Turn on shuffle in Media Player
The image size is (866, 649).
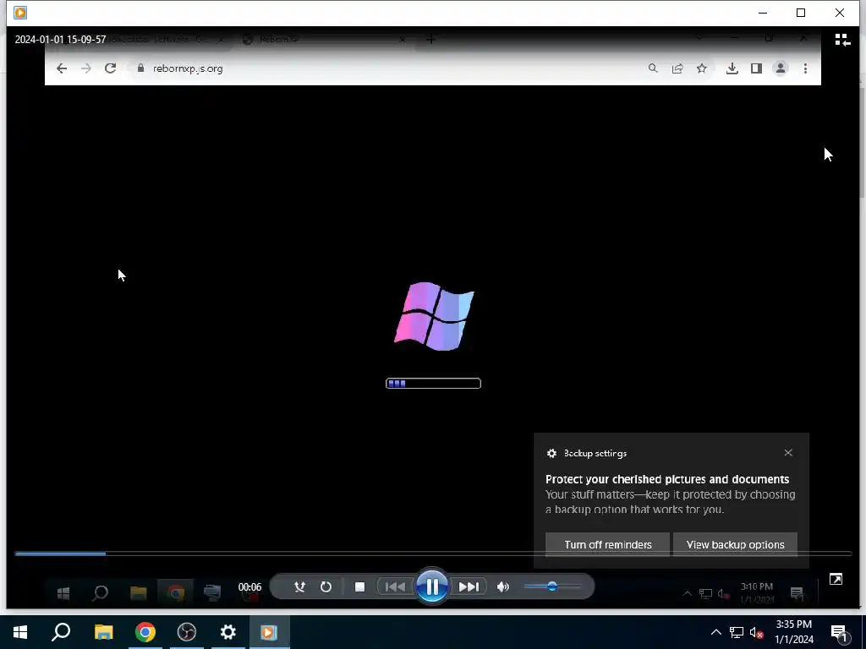click(300, 586)
